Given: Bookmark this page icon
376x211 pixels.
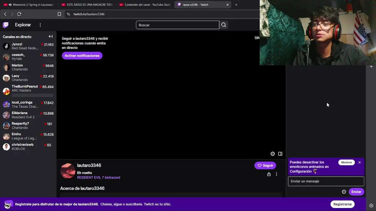Looking at the screenshot, I should pyautogui.click(x=59, y=14).
